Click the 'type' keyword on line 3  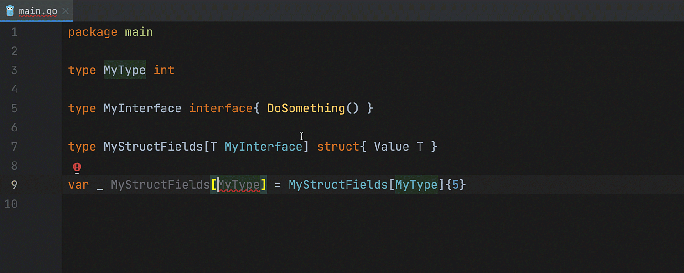[x=82, y=70]
